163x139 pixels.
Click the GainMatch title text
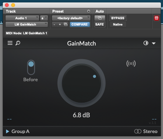point(82,43)
